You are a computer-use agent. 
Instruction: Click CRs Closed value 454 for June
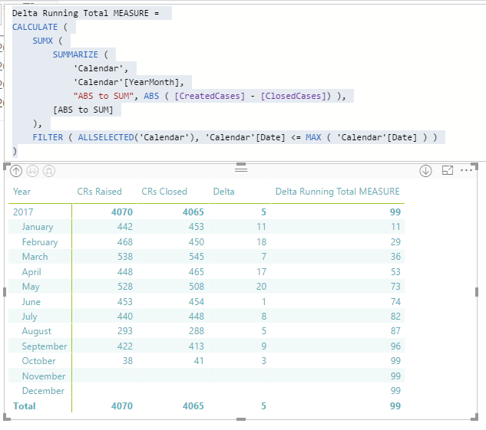[x=197, y=302]
